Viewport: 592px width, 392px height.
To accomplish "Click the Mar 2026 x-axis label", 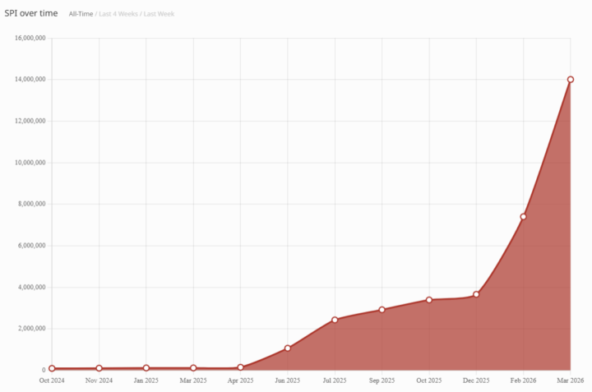I will pyautogui.click(x=570, y=380).
